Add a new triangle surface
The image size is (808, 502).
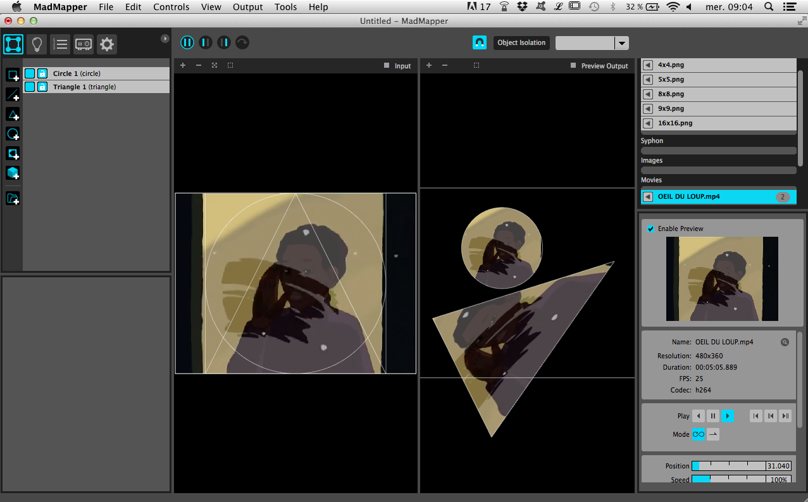(x=13, y=115)
